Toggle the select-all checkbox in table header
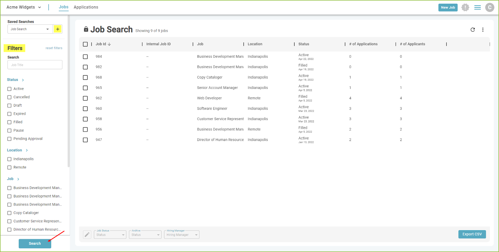The image size is (499, 252). [85, 44]
